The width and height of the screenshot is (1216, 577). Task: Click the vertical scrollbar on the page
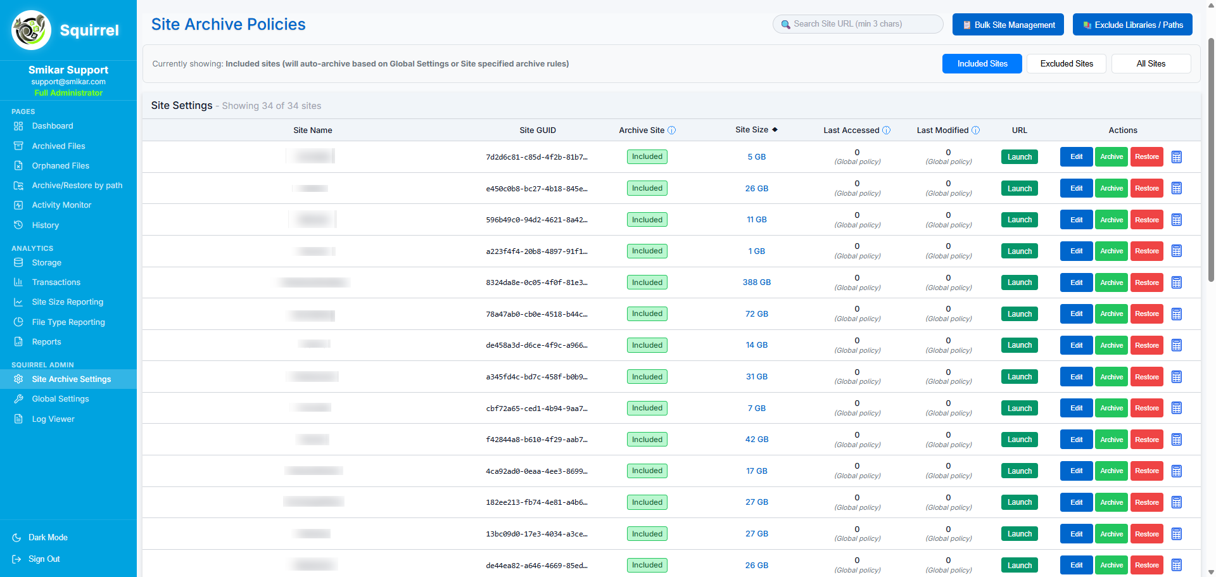coord(1211,158)
